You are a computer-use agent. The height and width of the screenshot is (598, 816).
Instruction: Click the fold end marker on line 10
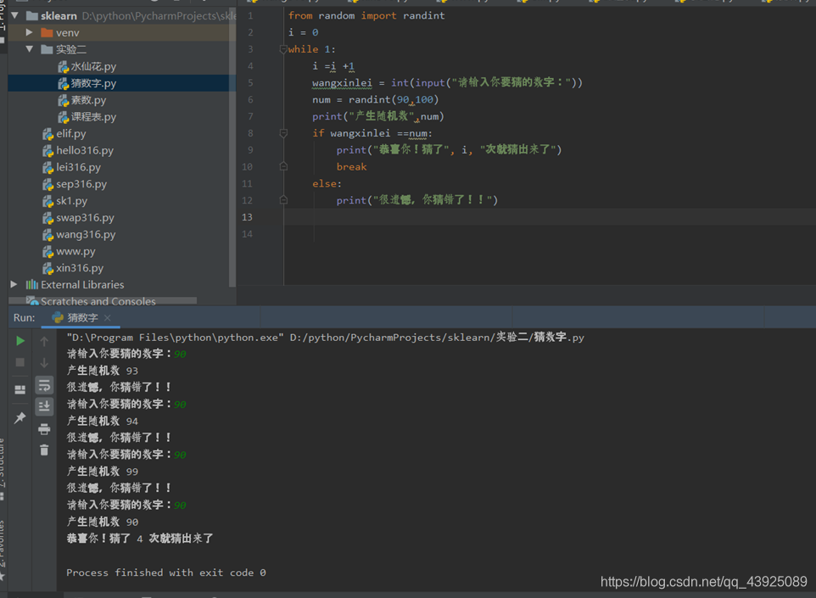click(283, 166)
